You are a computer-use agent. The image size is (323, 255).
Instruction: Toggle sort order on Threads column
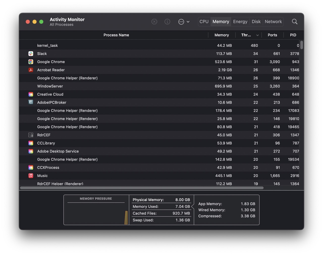coord(249,35)
